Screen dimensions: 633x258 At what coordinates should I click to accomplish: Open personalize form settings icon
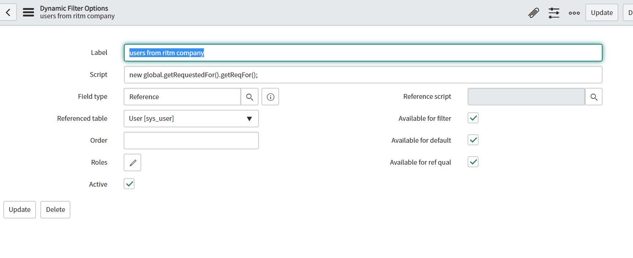pos(554,13)
